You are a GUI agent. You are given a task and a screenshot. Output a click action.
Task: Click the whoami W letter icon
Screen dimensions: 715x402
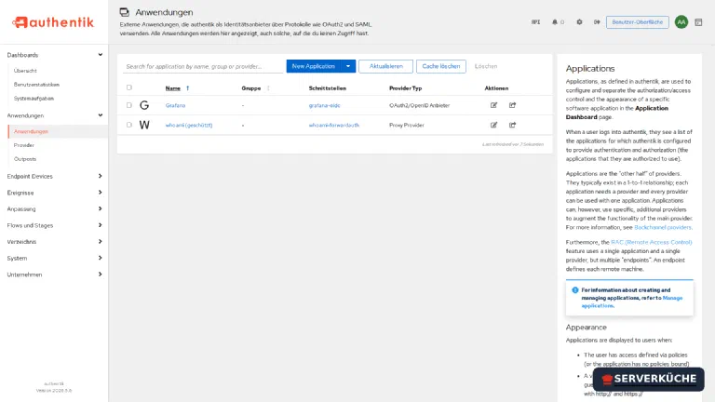144,125
